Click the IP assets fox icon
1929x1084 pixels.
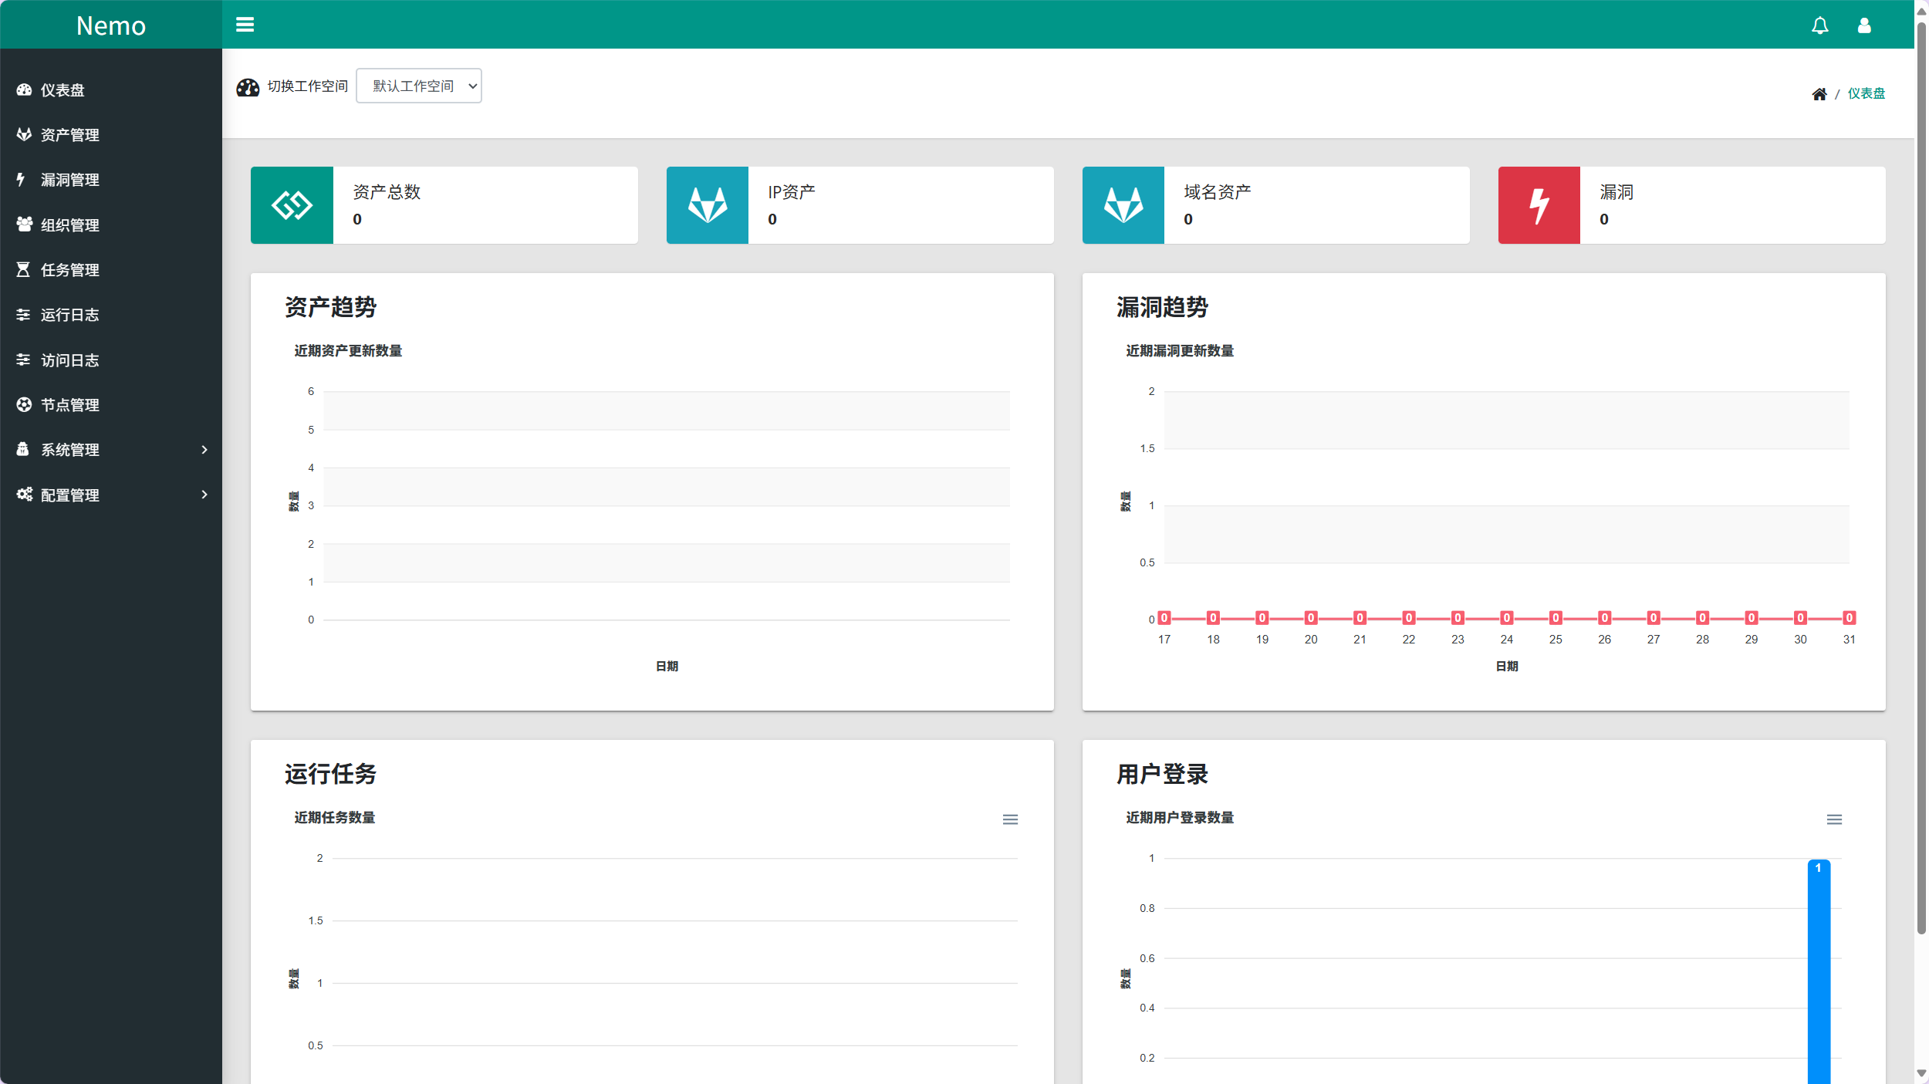coord(707,205)
